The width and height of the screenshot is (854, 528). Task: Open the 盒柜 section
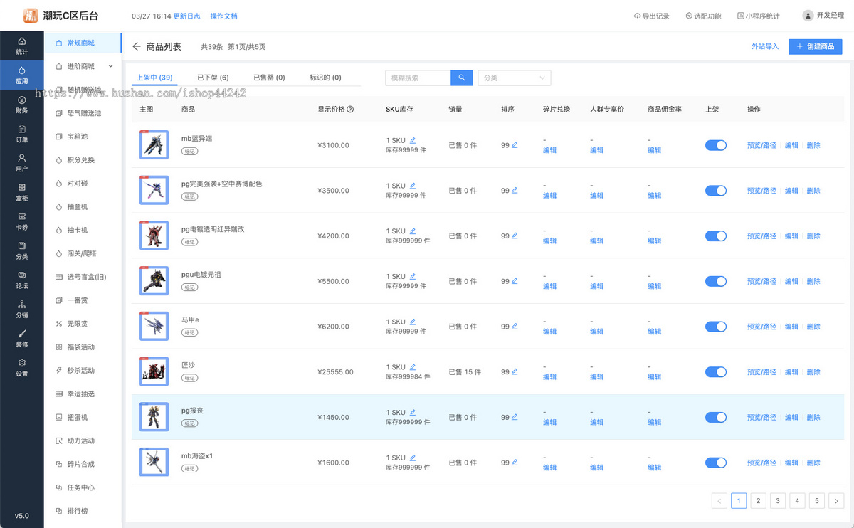[21, 191]
